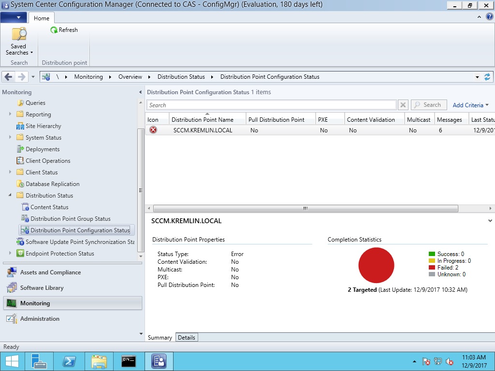The image size is (495, 371).
Task: Open Command Prompt from the taskbar
Action: click(129, 361)
